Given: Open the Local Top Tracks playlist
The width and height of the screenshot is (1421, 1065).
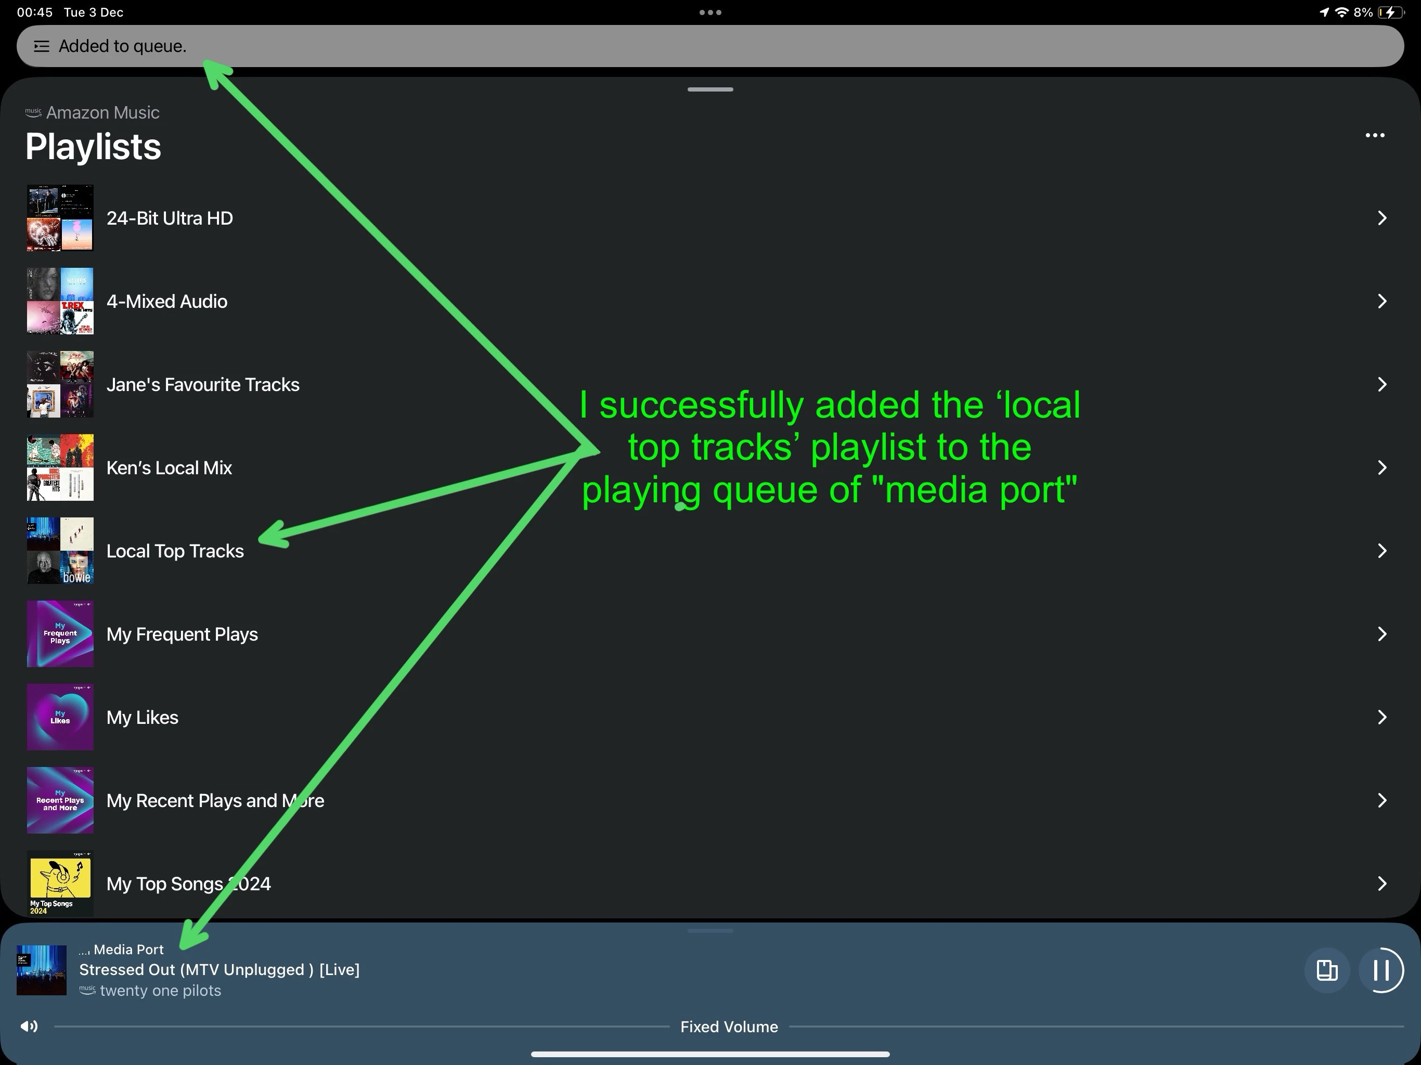Looking at the screenshot, I should [175, 551].
